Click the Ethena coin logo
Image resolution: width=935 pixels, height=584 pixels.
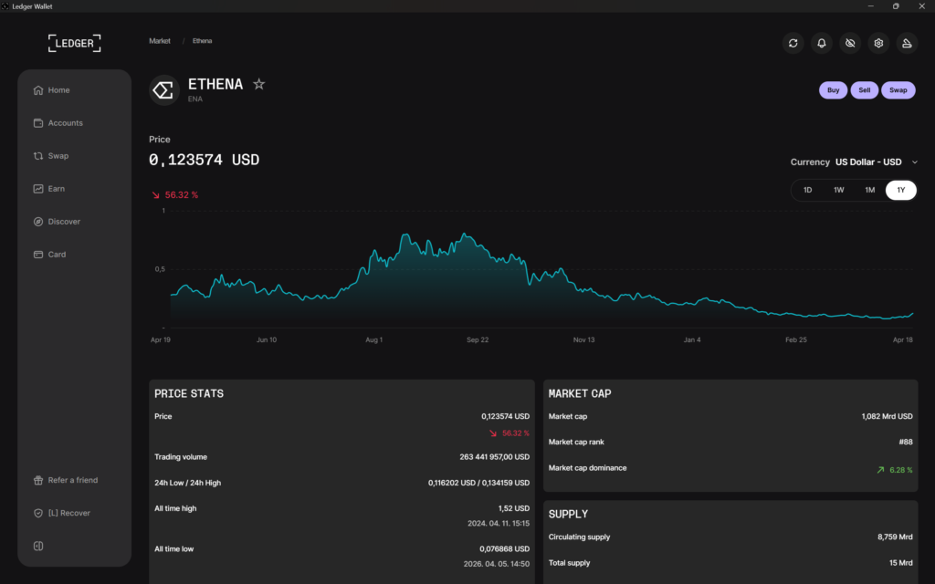164,90
